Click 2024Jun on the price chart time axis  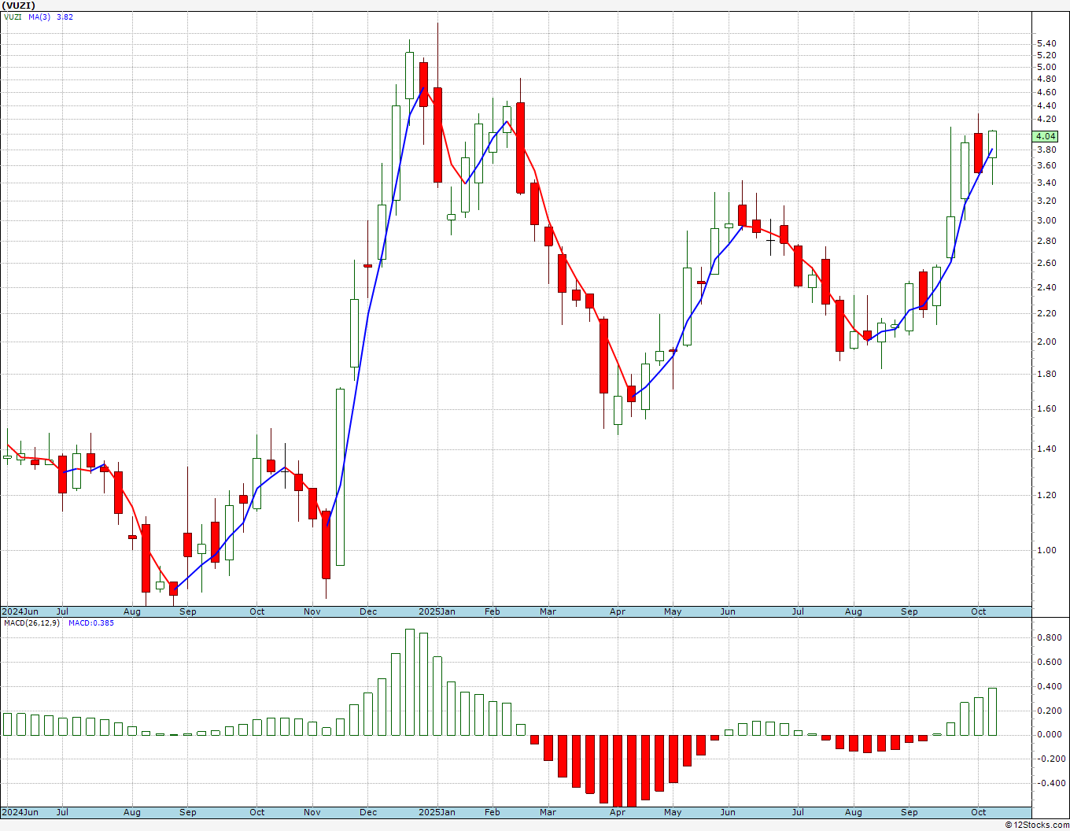(20, 611)
